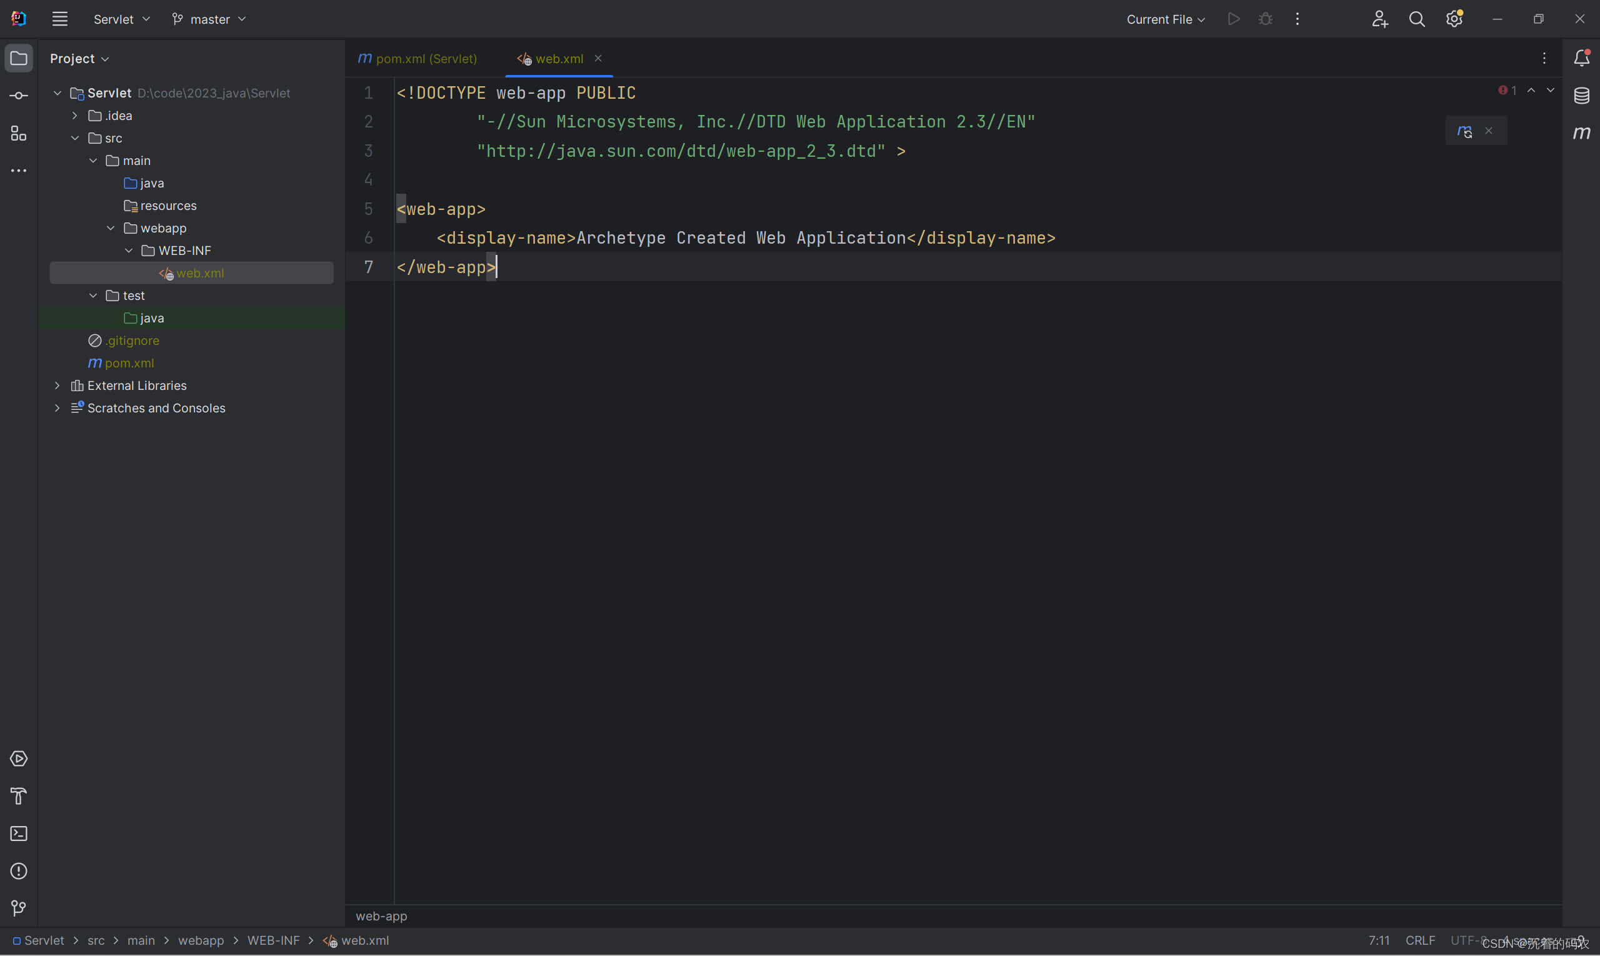This screenshot has width=1600, height=956.
Task: Expand the External Libraries tree node
Action: (56, 386)
